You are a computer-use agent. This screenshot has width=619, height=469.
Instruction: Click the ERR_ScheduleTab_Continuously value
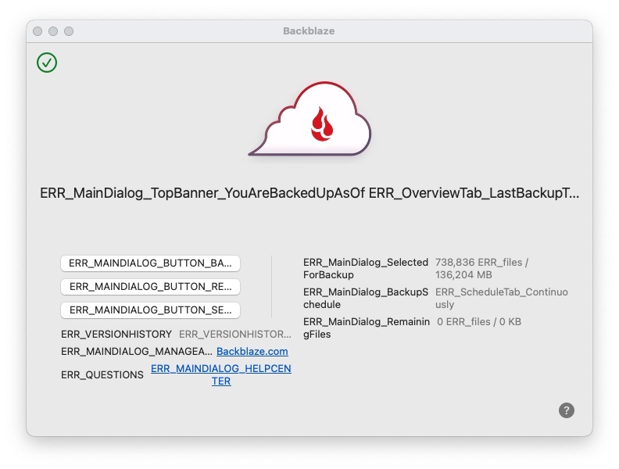pyautogui.click(x=501, y=298)
